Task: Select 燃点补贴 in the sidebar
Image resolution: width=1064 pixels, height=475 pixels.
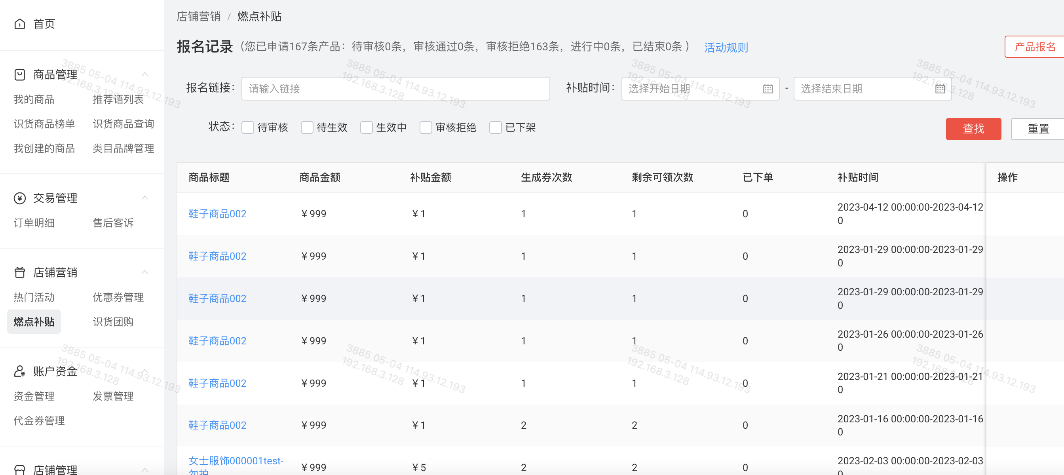Action: click(x=34, y=322)
